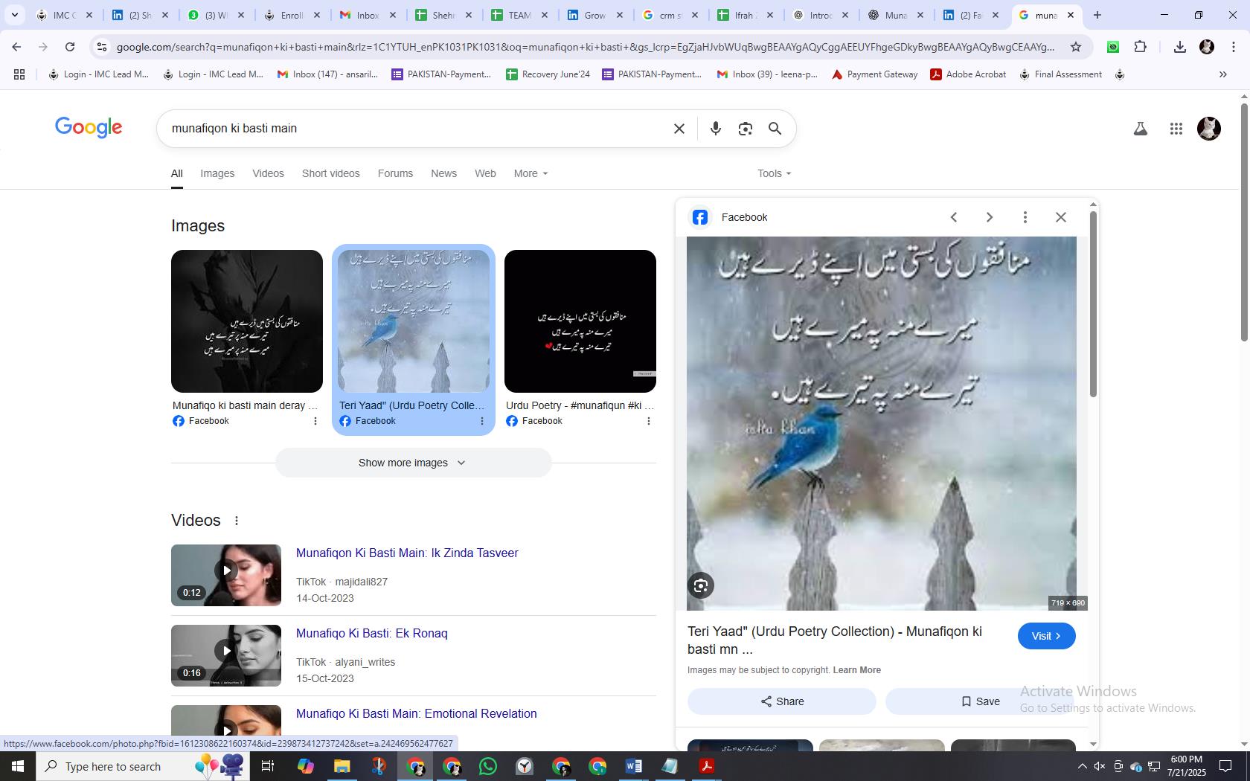
Task: Start voice search with the microphone icon
Action: pyautogui.click(x=715, y=129)
